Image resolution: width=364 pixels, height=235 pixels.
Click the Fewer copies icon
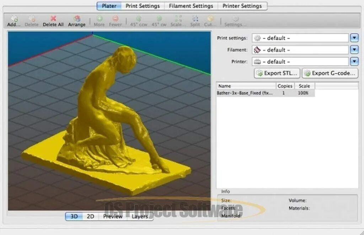(116, 18)
